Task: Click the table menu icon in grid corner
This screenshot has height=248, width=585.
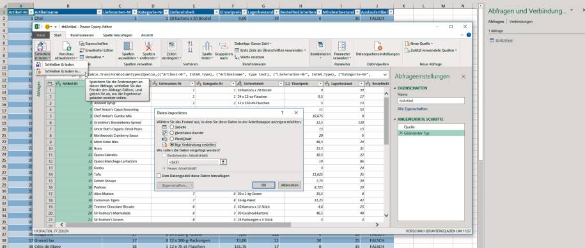Action: pos(50,84)
